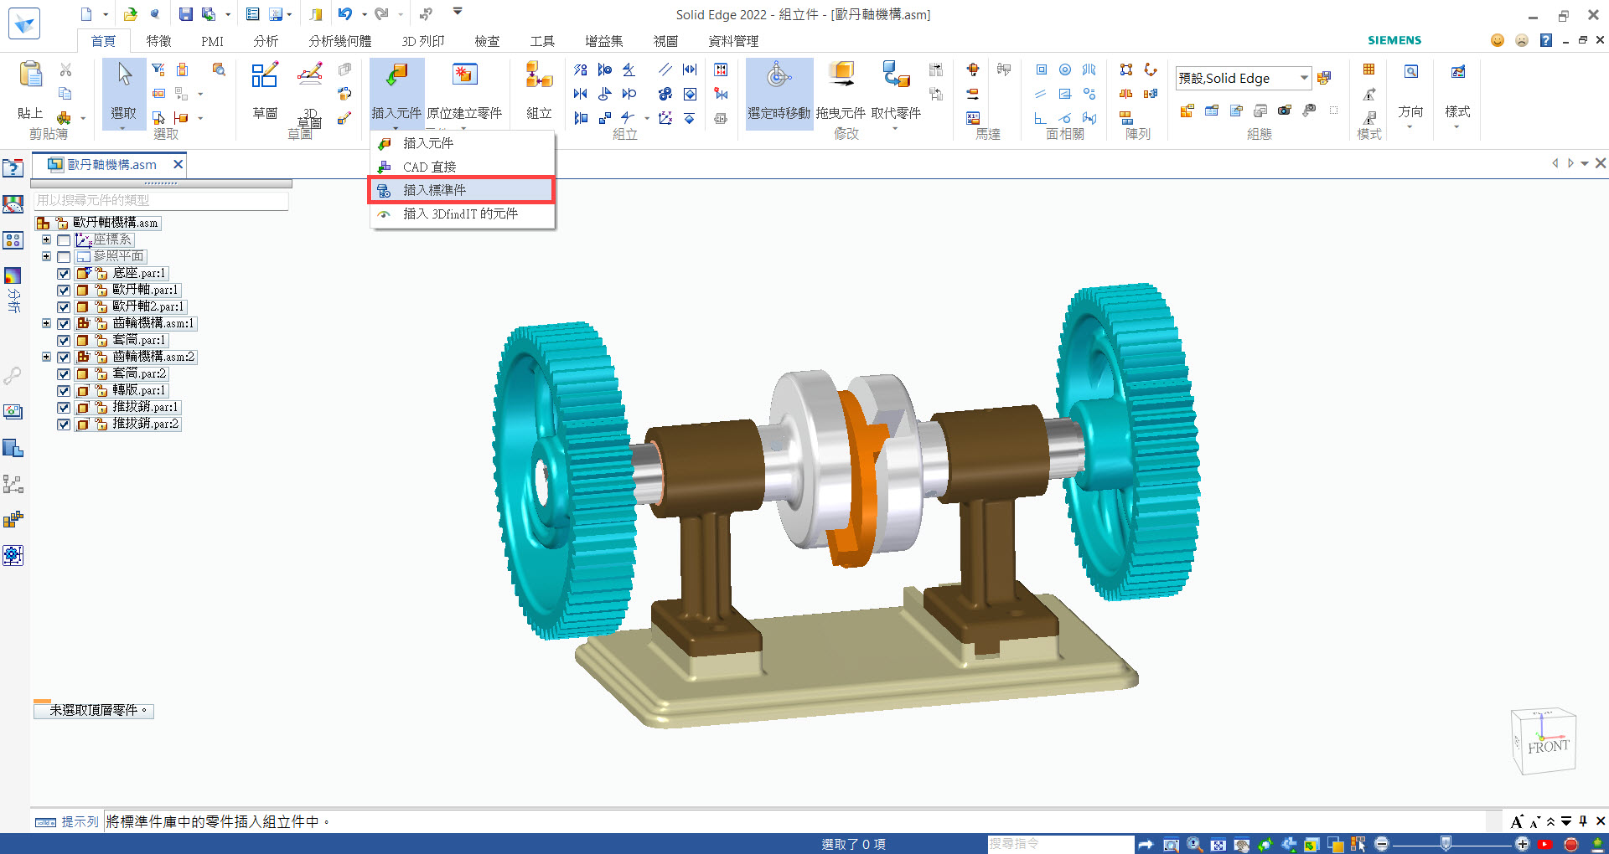Click the 搜尋指令 command search box

[1061, 844]
